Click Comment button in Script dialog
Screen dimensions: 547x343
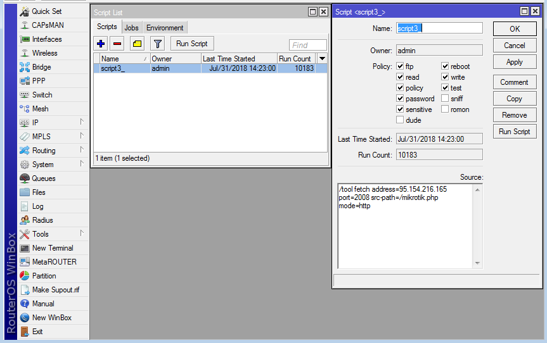(x=515, y=82)
